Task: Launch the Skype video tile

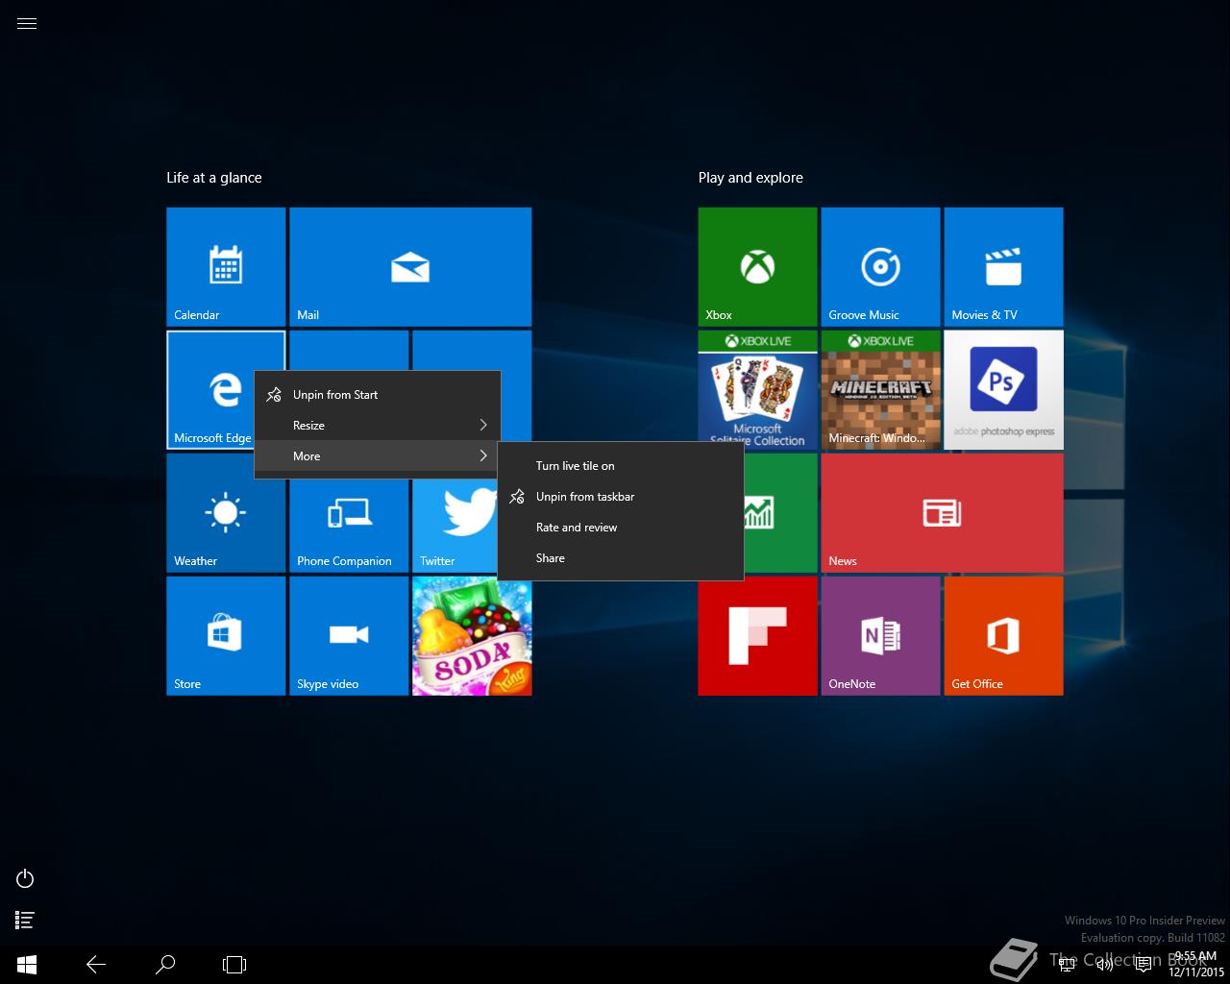Action: tap(349, 636)
